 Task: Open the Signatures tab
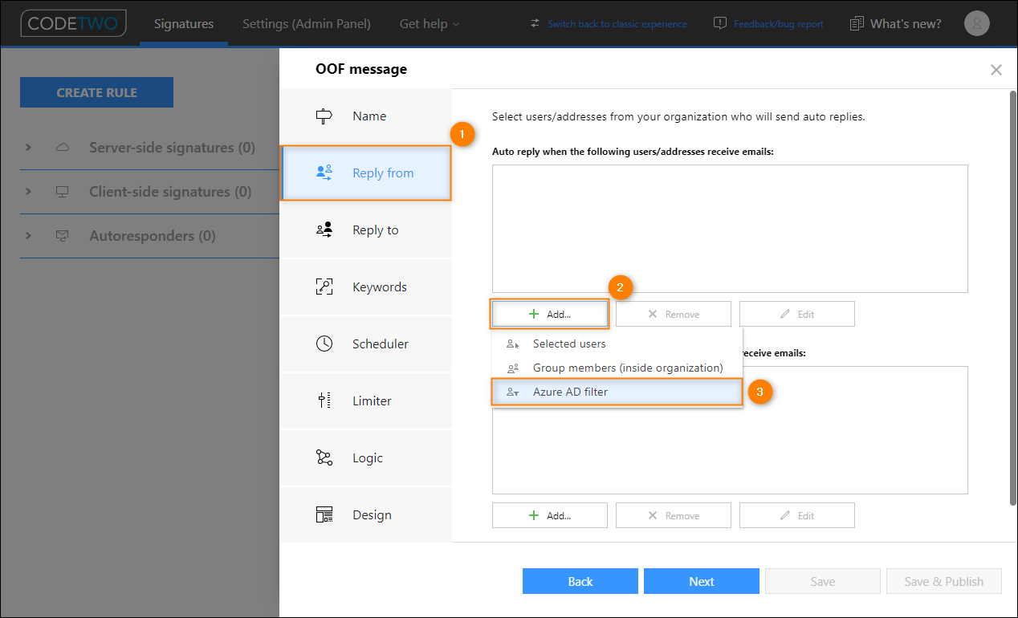click(x=184, y=23)
